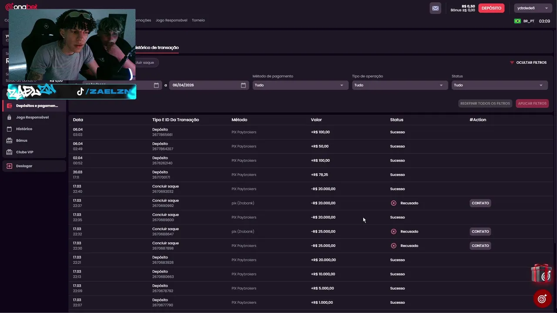Viewport: 557px width, 313px height.
Task: Open Depósitos e pagamentos sidebar item
Action: point(34,106)
